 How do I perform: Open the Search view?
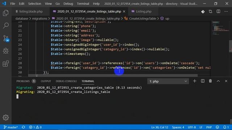point(6,26)
